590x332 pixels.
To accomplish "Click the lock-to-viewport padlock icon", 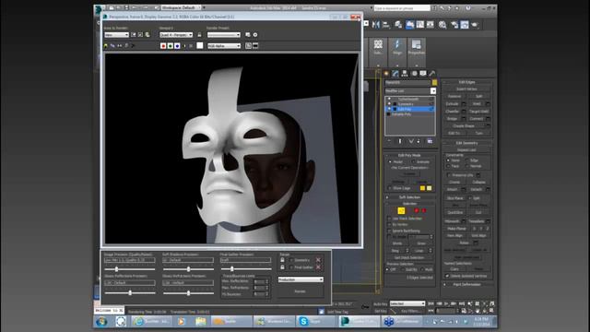I will (x=199, y=35).
